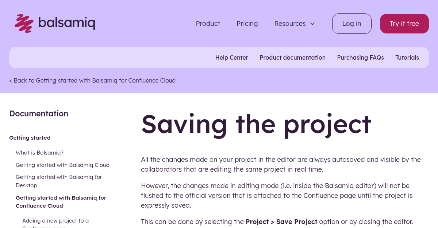Screen dimensions: 438x228
Task: Click the Balsamiq logo icon
Action: tap(23, 23)
